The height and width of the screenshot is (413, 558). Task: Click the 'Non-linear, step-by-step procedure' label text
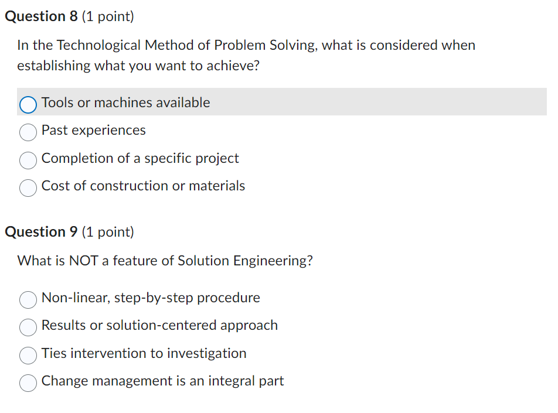click(x=151, y=298)
